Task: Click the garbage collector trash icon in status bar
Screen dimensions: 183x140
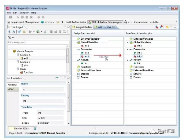Action: pyautogui.click(x=35, y=128)
